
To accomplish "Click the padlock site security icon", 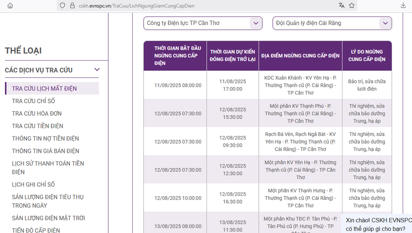I will click(x=72, y=6).
